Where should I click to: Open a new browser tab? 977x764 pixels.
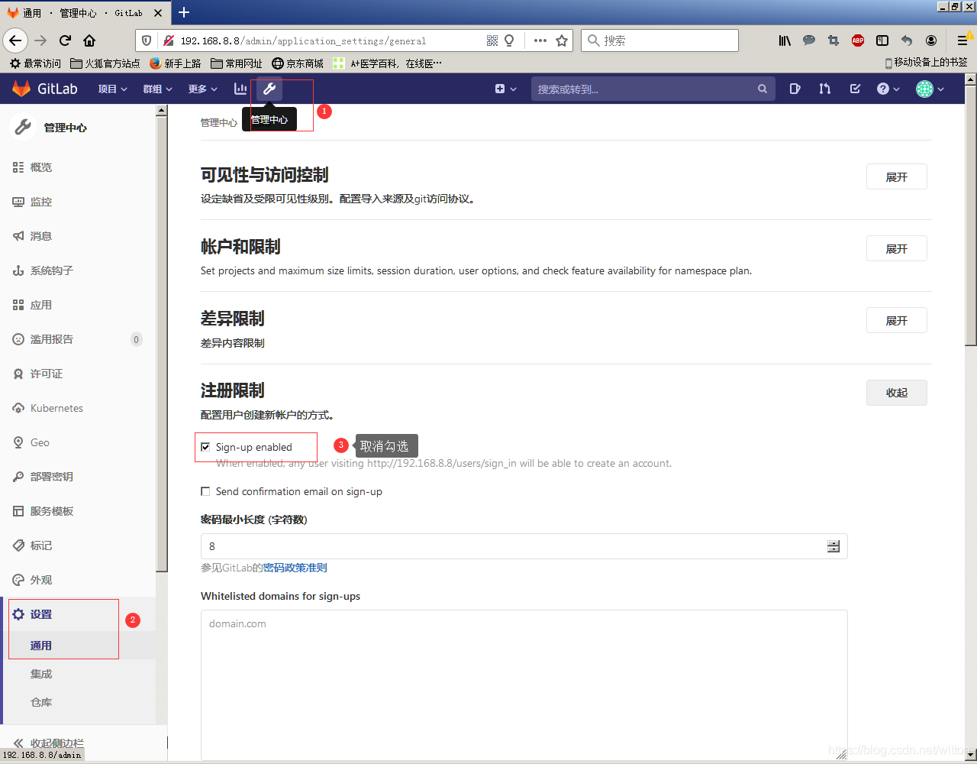coord(184,11)
